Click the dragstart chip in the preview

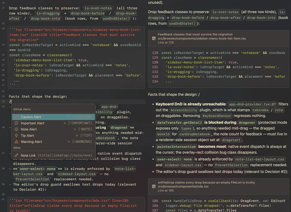[231, 140]
